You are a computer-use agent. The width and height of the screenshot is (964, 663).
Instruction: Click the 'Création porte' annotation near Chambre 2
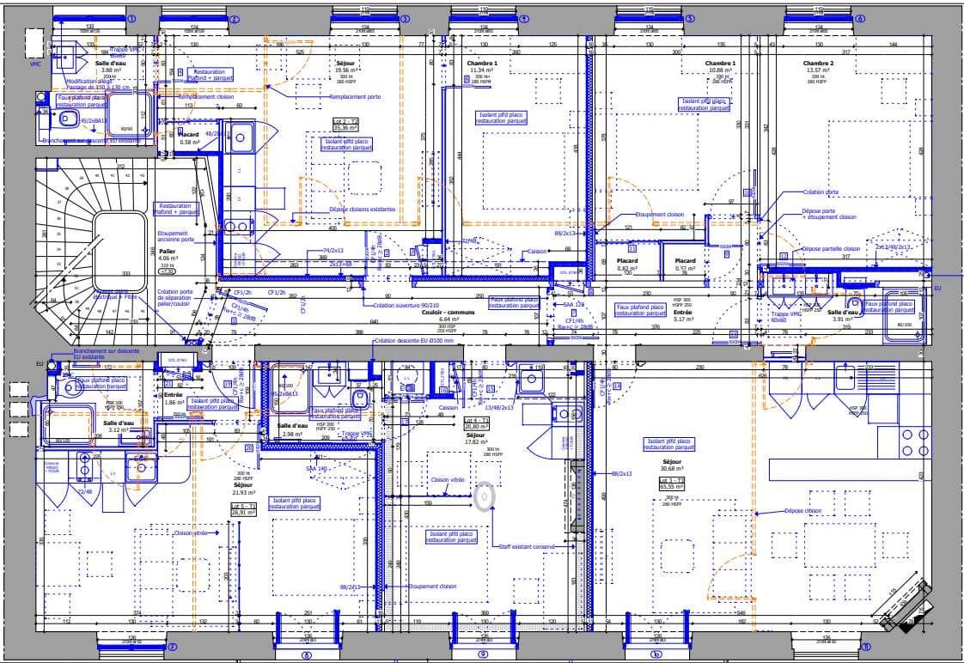click(x=821, y=192)
